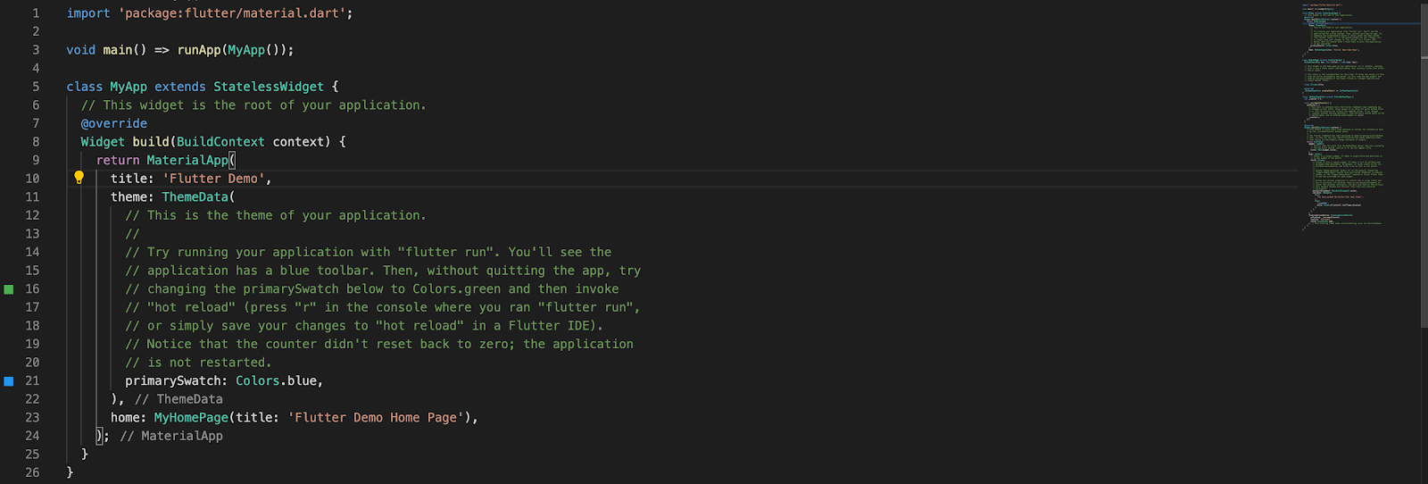Screen dimensions: 1428x484
Task: Click the green color swatch beside line 16
Action: click(9, 289)
